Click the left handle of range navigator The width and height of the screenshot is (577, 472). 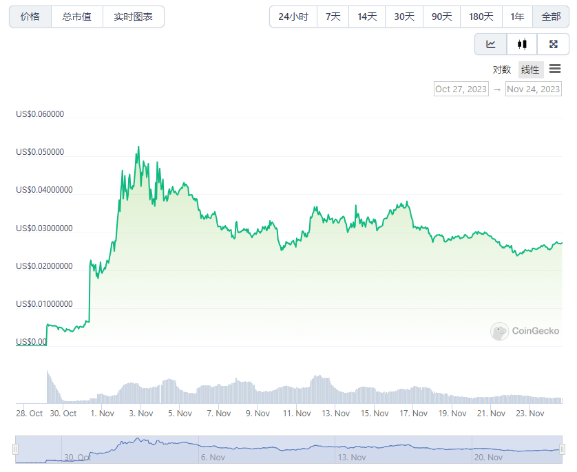[15, 449]
